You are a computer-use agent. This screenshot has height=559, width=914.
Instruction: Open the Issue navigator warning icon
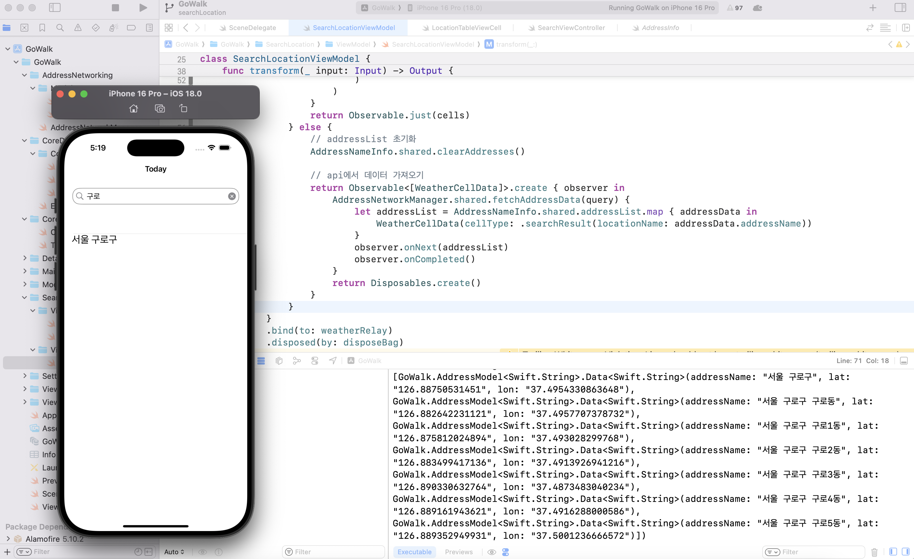78,28
